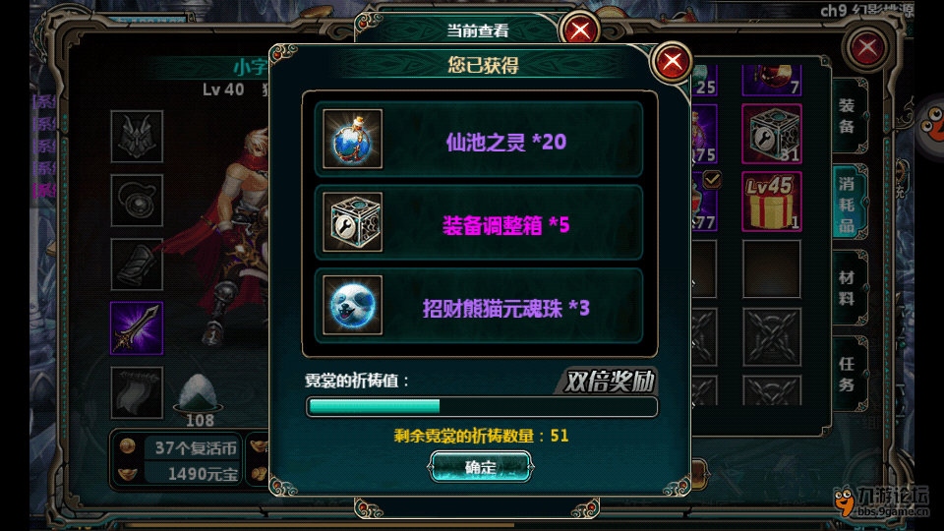Click the 双倍奖励 double reward label
This screenshot has width=944, height=531.
coord(607,382)
